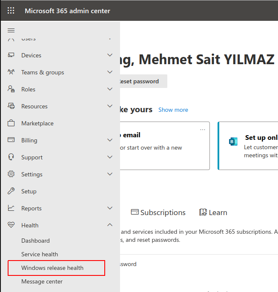Screen dimensions: 278x292
Task: Click the Learn book icon
Action: 203,212
